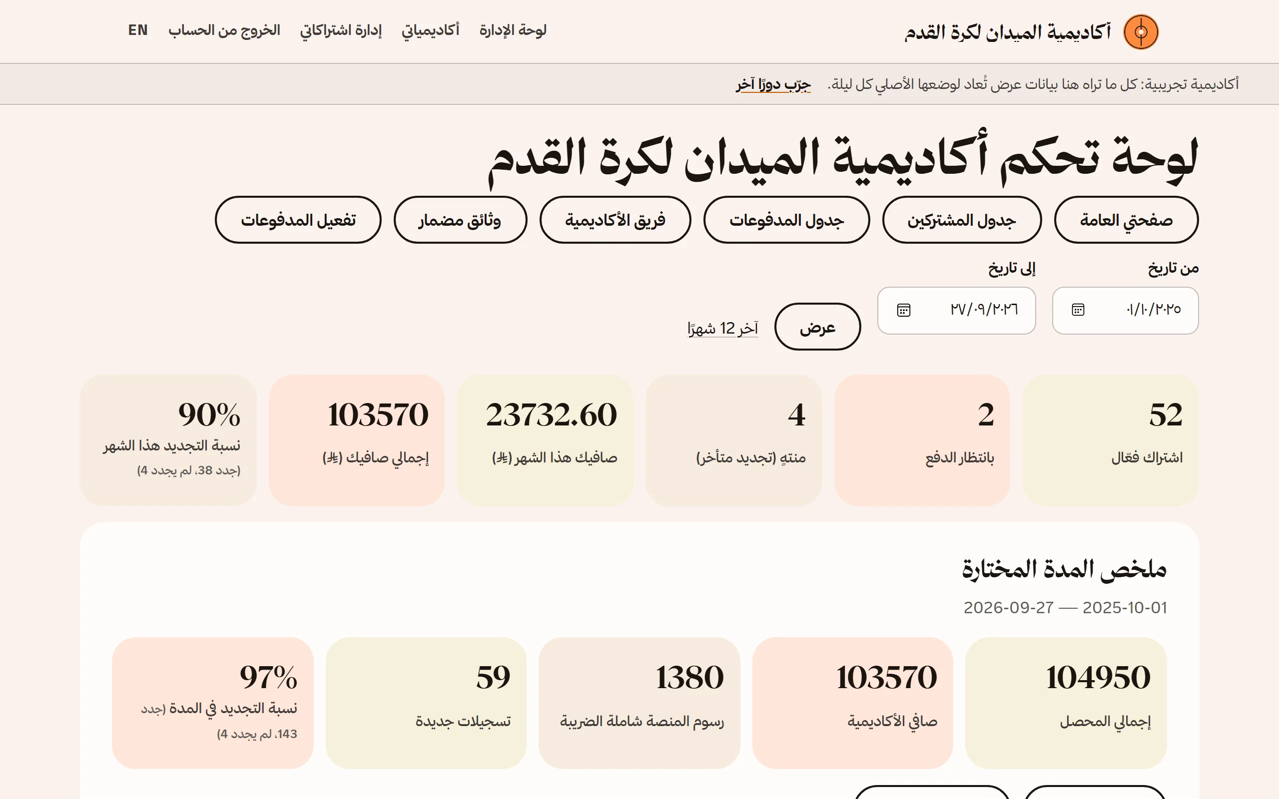Click 'تفعيل المدفوعات' button
Viewport: 1279px width, 799px height.
point(298,220)
